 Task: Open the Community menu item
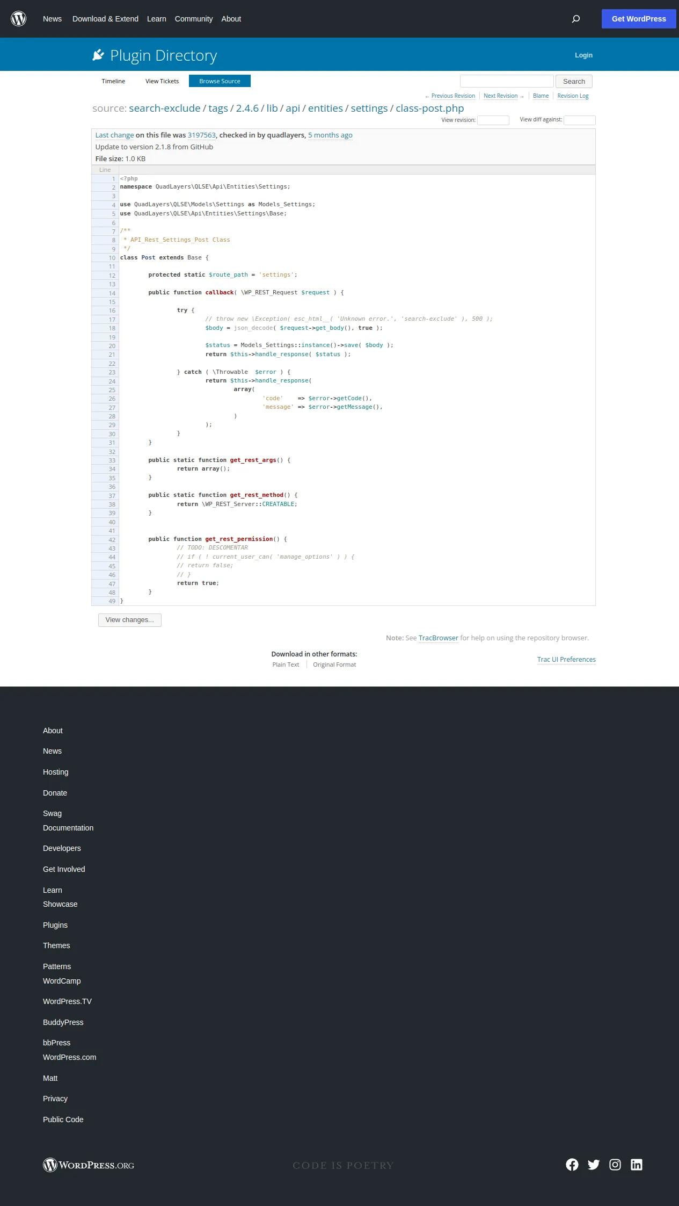coord(194,19)
